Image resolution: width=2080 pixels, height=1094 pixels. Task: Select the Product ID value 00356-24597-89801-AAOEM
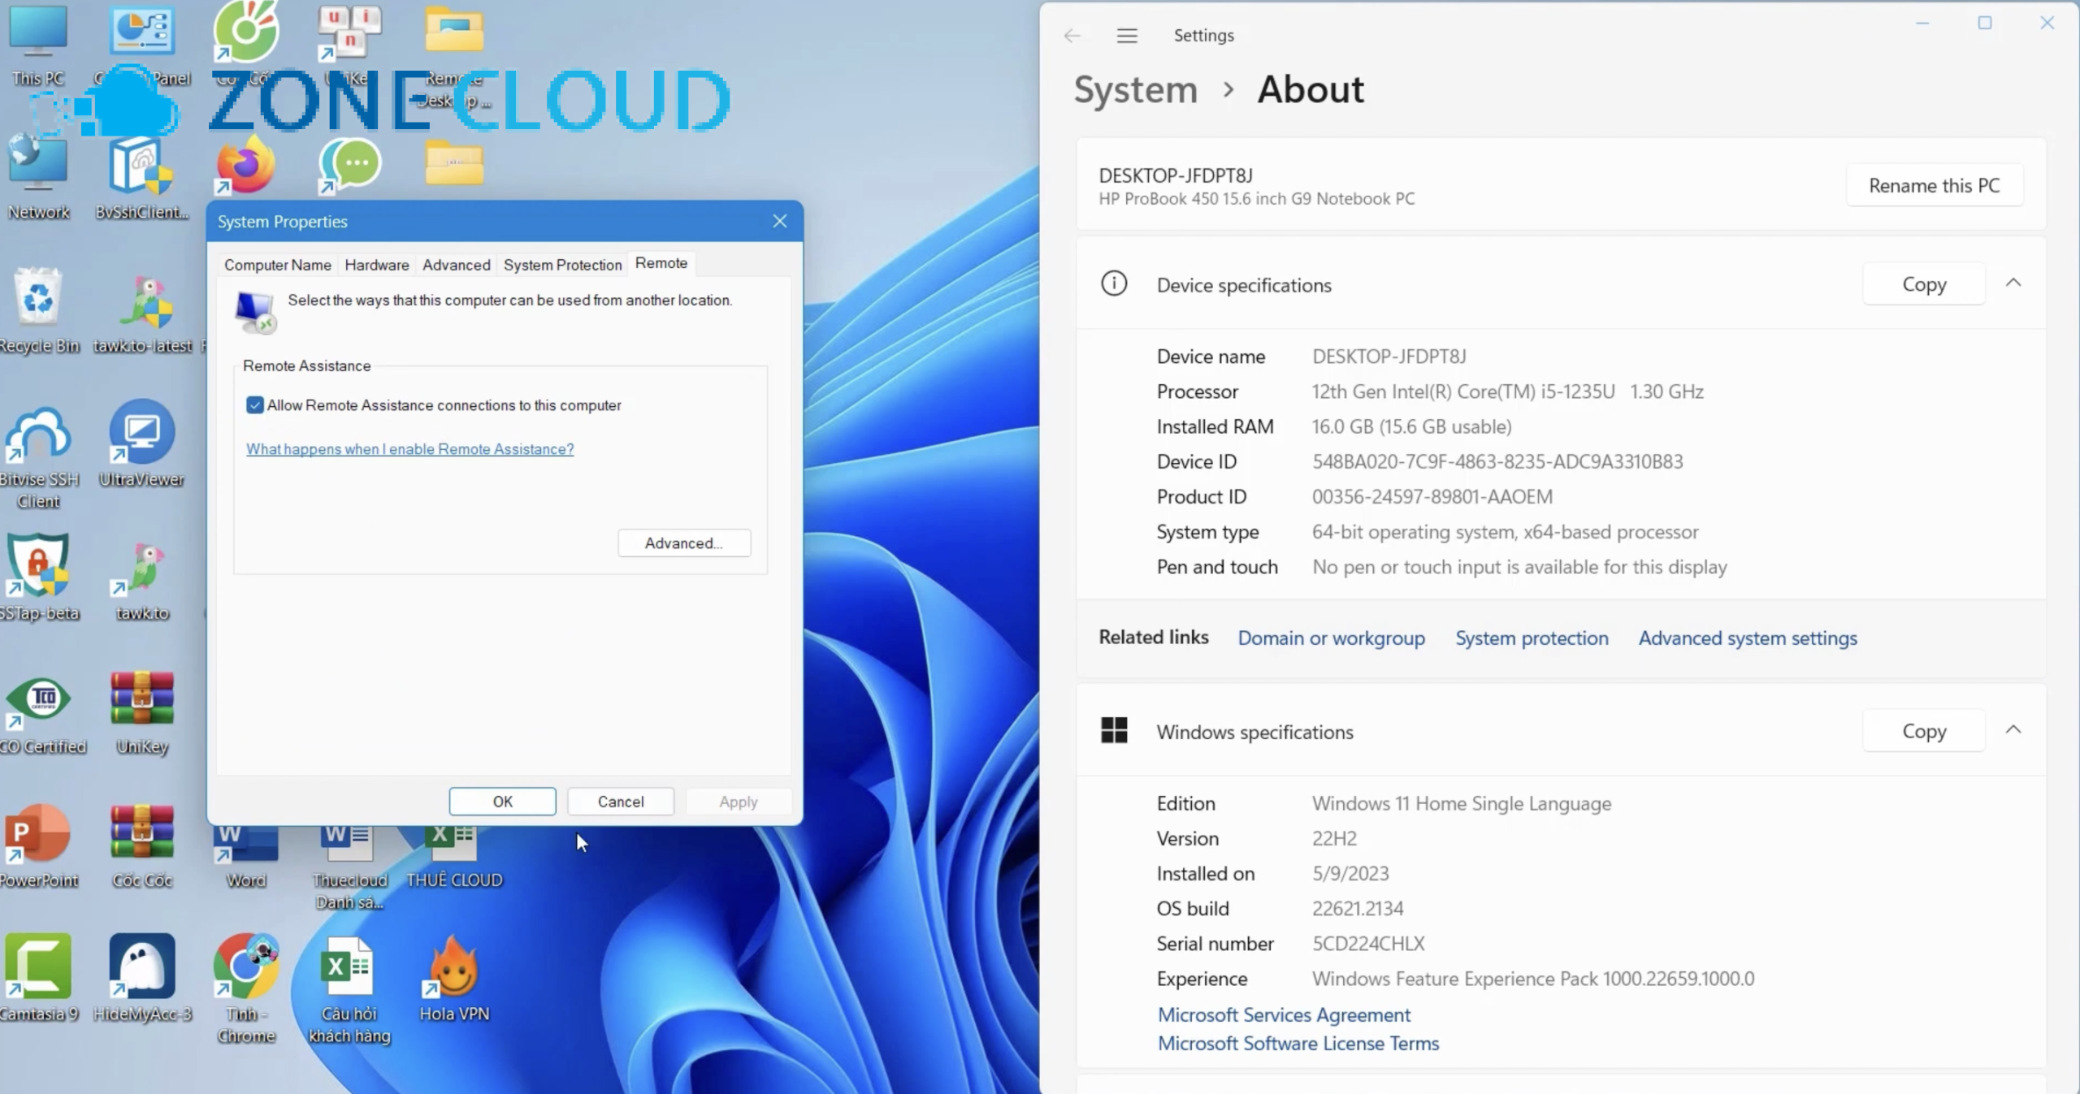point(1432,497)
